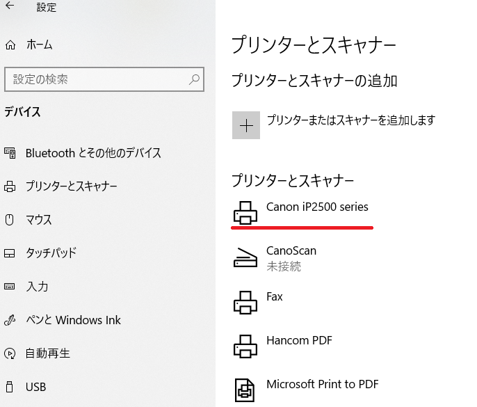Image resolution: width=477 pixels, height=407 pixels.
Task: Open ペンと Windows Ink settings
Action: (x=73, y=320)
